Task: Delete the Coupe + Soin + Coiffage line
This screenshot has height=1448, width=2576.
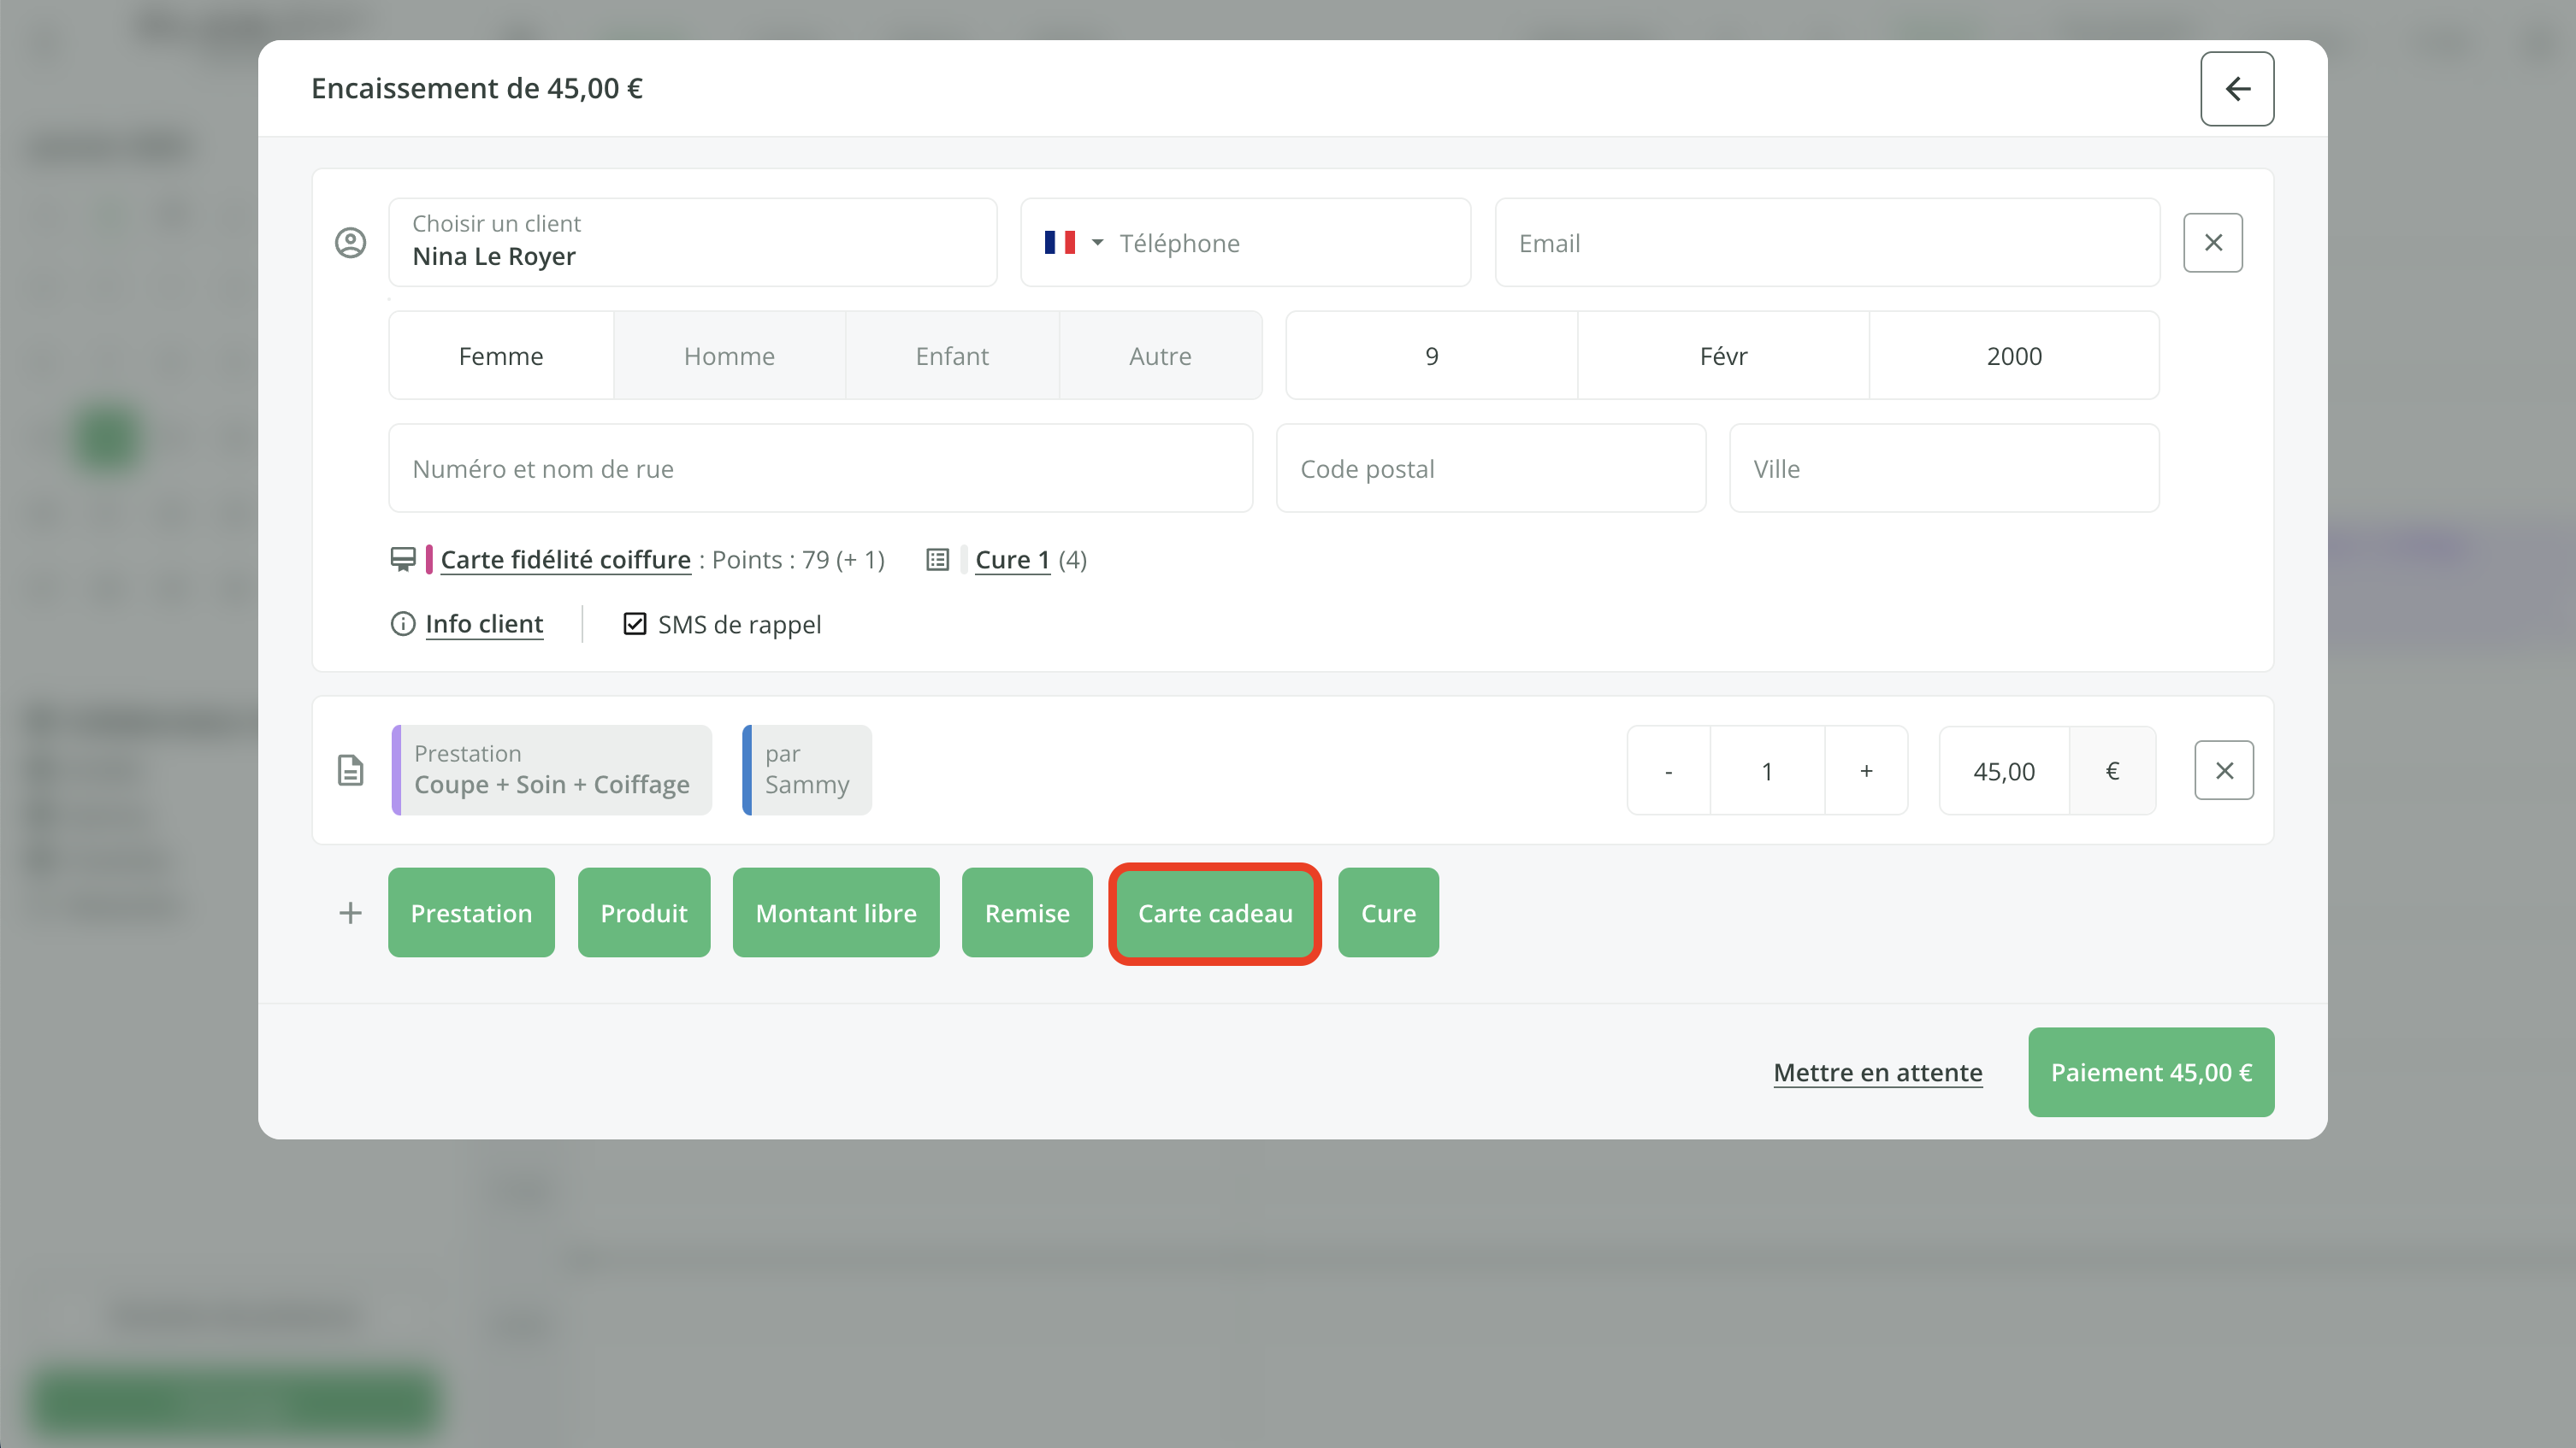Action: click(x=2224, y=770)
